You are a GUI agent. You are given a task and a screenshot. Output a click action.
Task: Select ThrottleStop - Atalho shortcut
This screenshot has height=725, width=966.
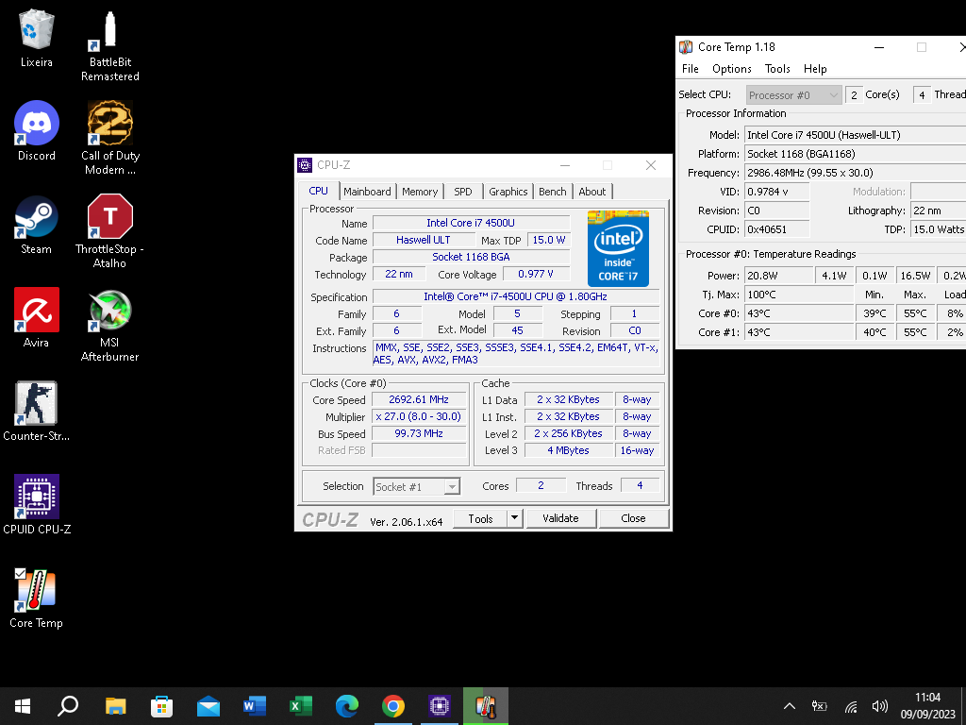[109, 231]
